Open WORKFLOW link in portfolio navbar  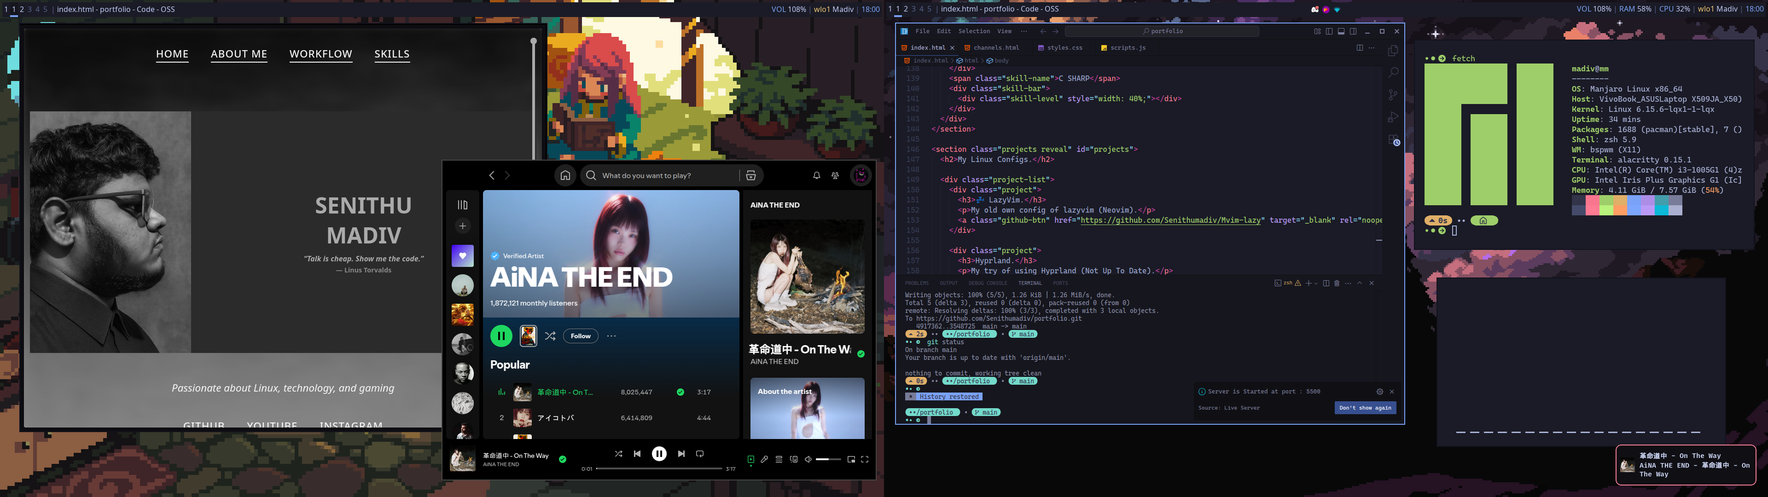click(x=320, y=54)
